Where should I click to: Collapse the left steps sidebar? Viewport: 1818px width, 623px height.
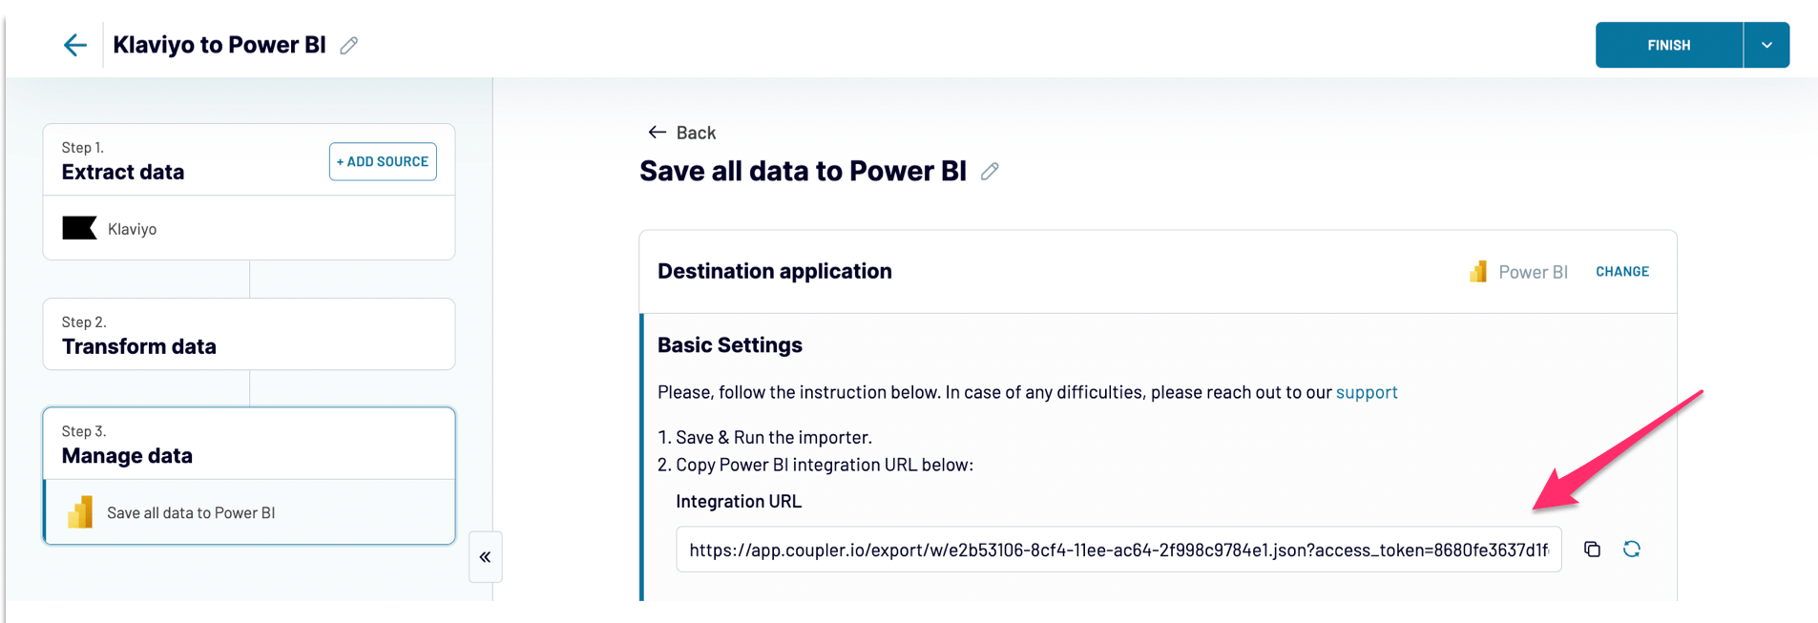485,557
